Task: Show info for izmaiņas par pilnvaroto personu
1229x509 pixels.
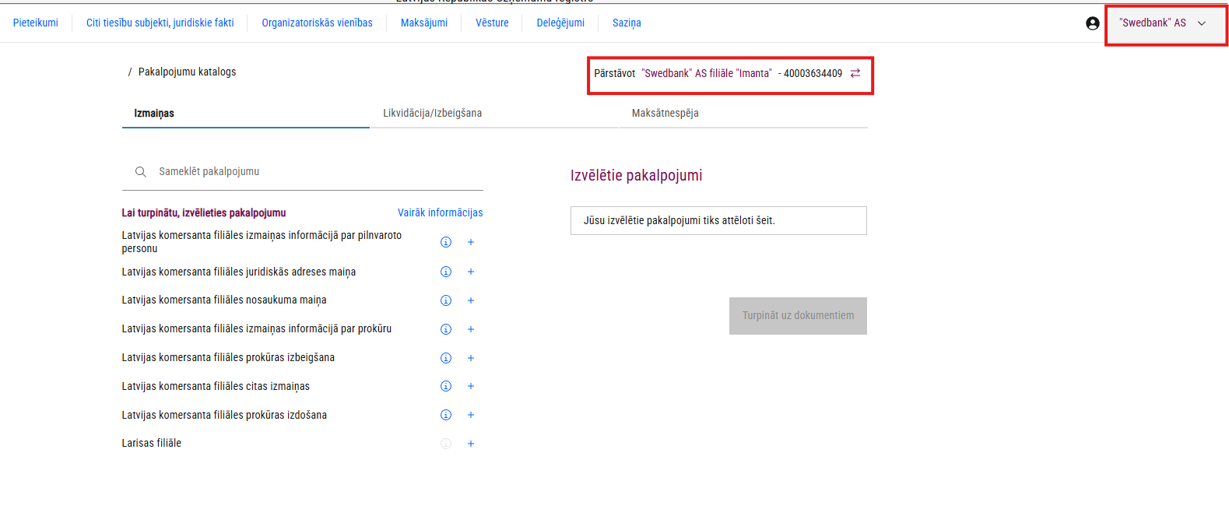Action: click(x=446, y=242)
